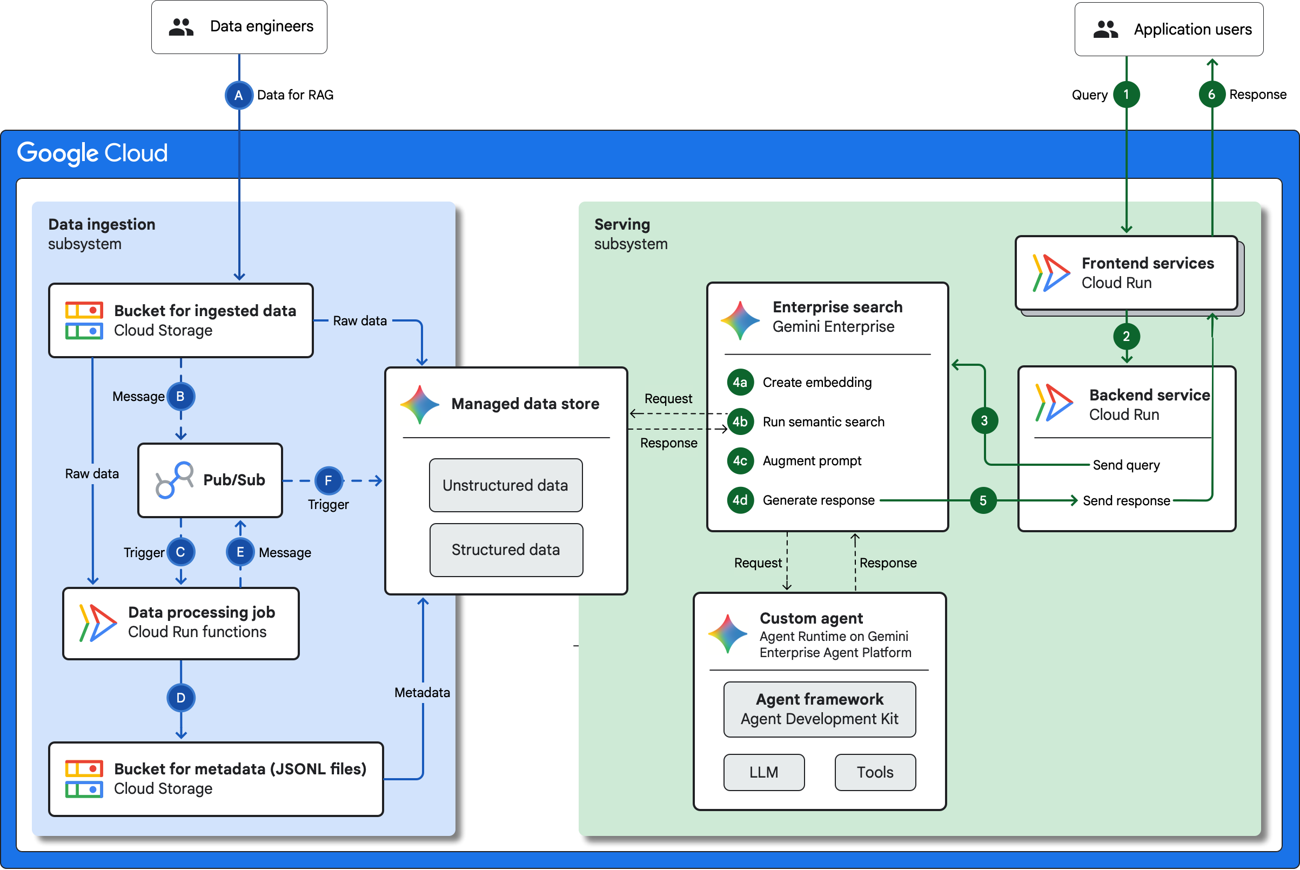
Task: Click the Gemini icon in Managed data store
Action: [x=419, y=405]
